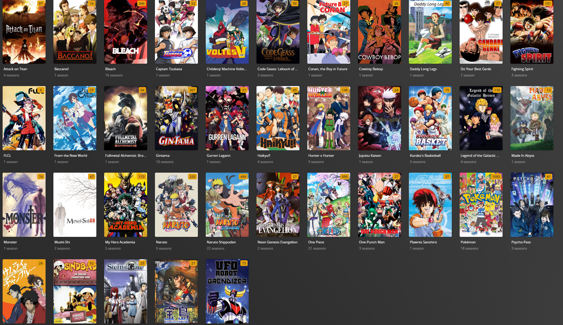Click the Haikyu!! poster

point(278,118)
